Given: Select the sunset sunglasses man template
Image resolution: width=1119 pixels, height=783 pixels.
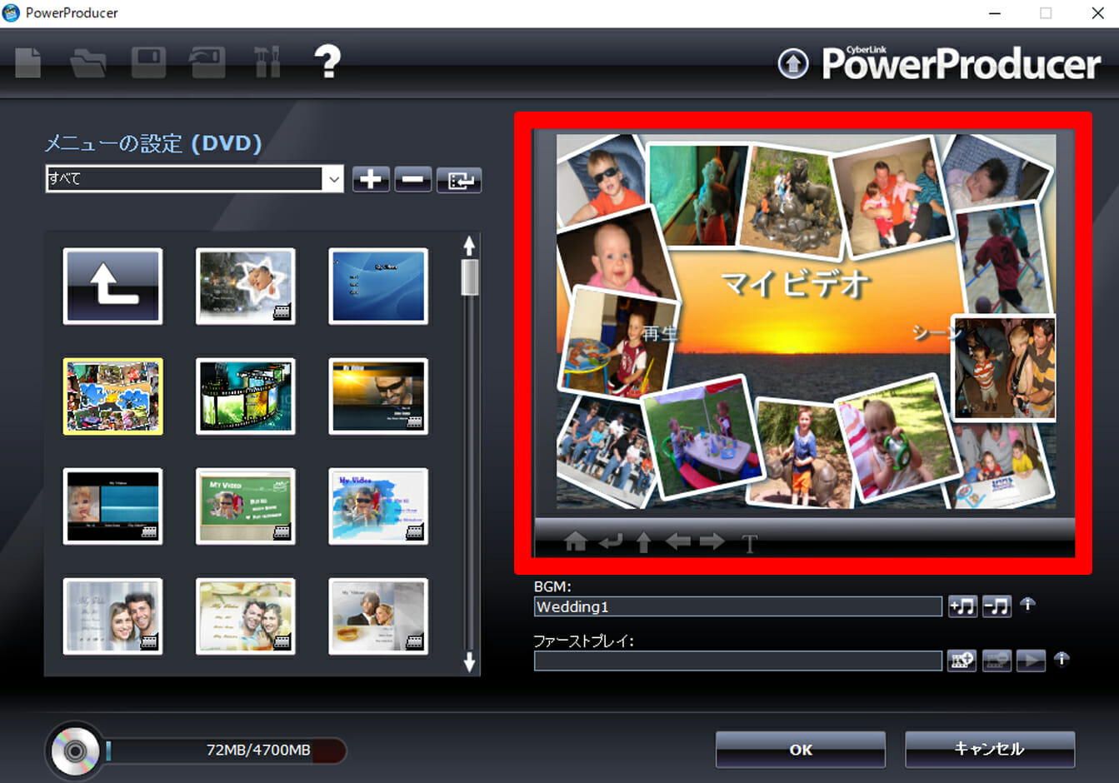Looking at the screenshot, I should point(378,396).
